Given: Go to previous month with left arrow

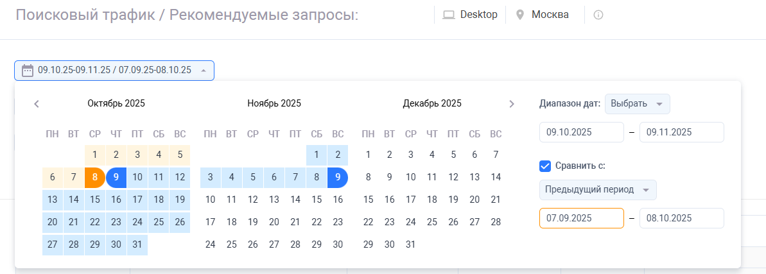Looking at the screenshot, I should [37, 104].
